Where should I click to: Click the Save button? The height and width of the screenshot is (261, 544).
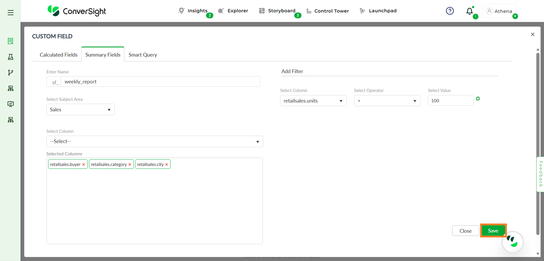[x=493, y=231]
